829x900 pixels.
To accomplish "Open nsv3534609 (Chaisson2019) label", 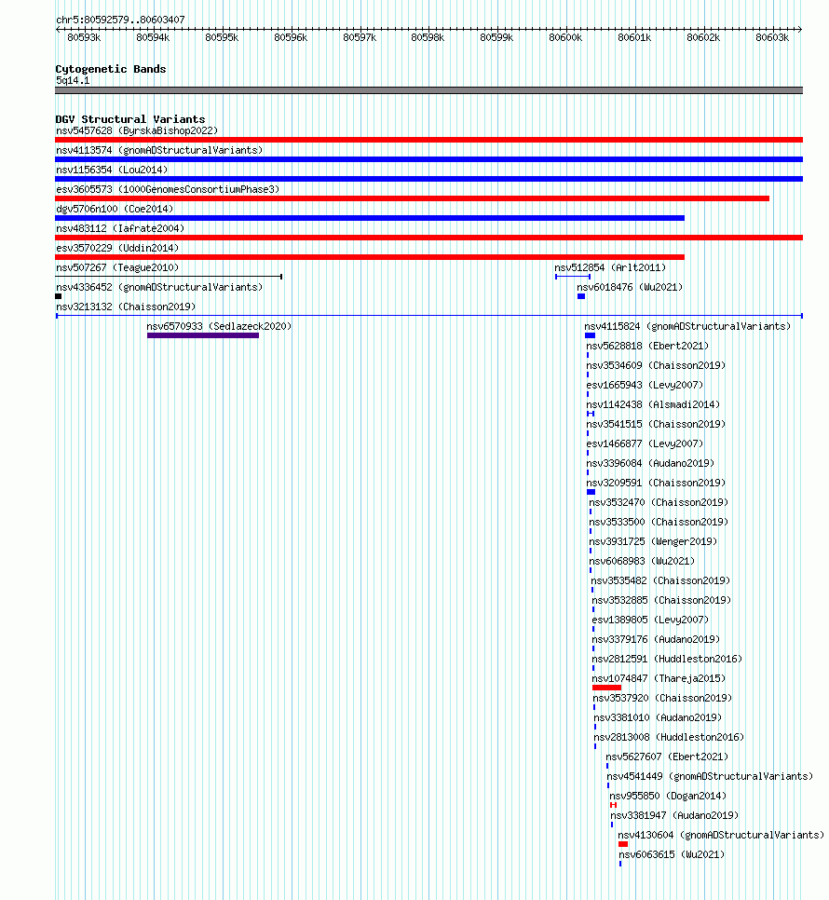I will [656, 365].
